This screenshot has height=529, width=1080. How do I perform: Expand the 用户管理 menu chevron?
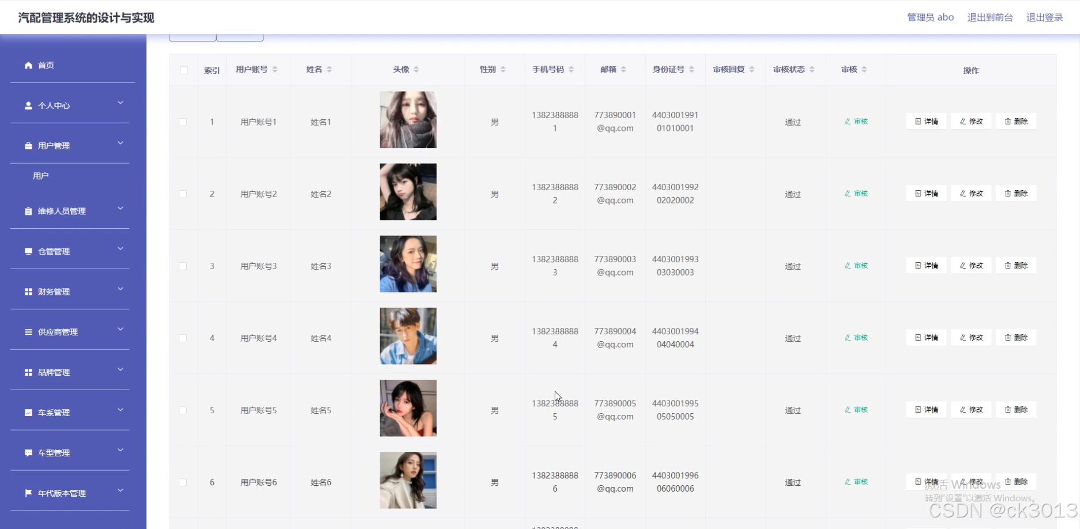click(x=120, y=142)
